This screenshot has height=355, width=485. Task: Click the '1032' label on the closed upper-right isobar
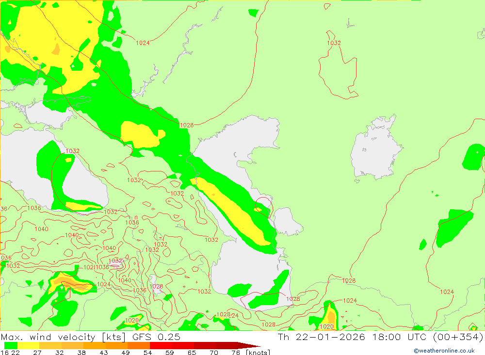pyautogui.click(x=334, y=43)
